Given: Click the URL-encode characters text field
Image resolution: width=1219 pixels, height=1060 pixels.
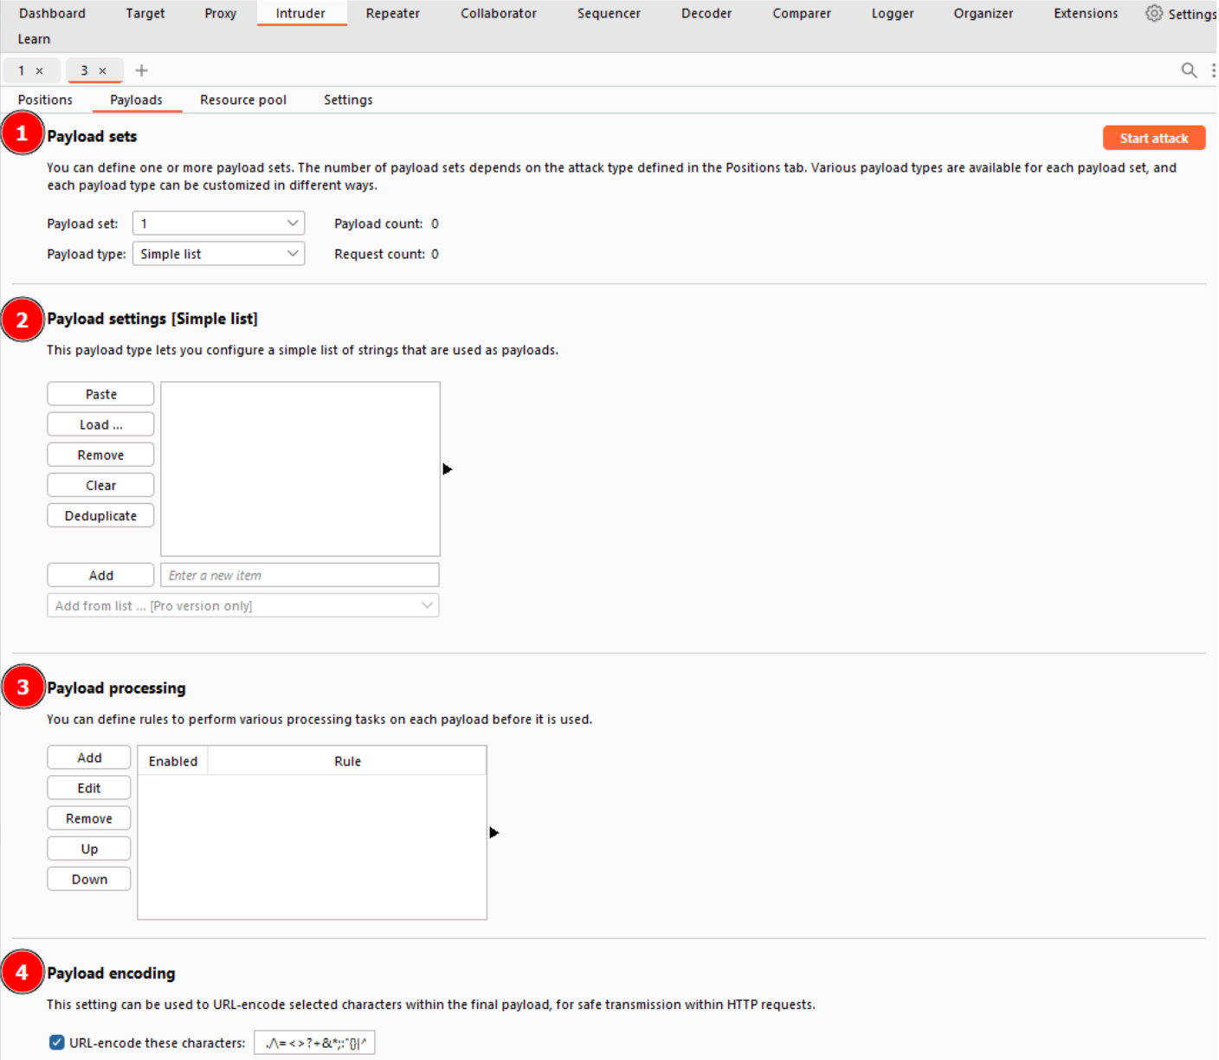Looking at the screenshot, I should point(314,1043).
